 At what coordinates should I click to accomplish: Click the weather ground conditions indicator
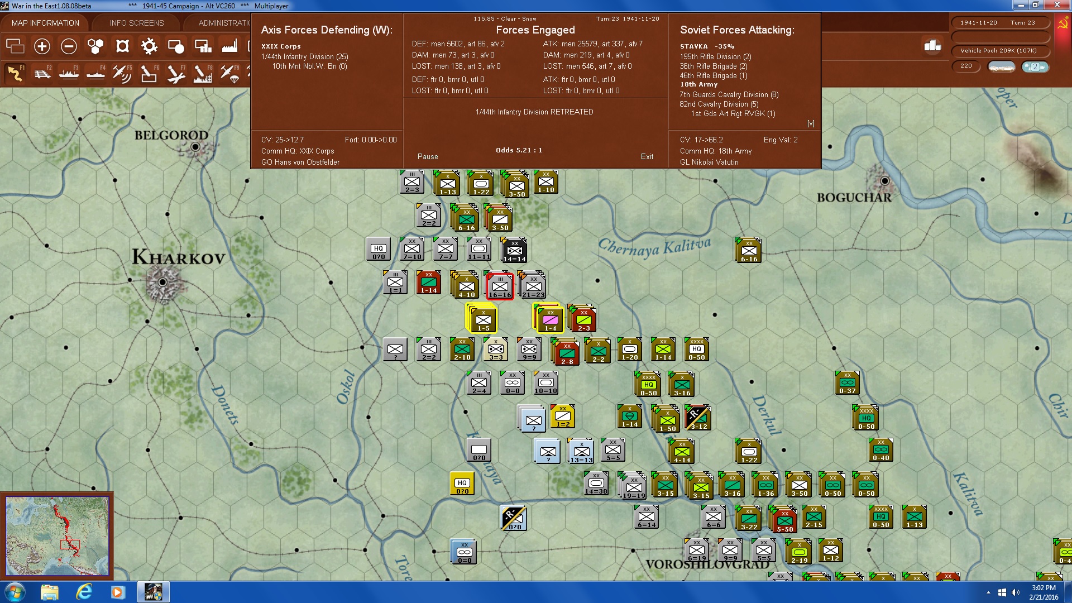pyautogui.click(x=1002, y=67)
